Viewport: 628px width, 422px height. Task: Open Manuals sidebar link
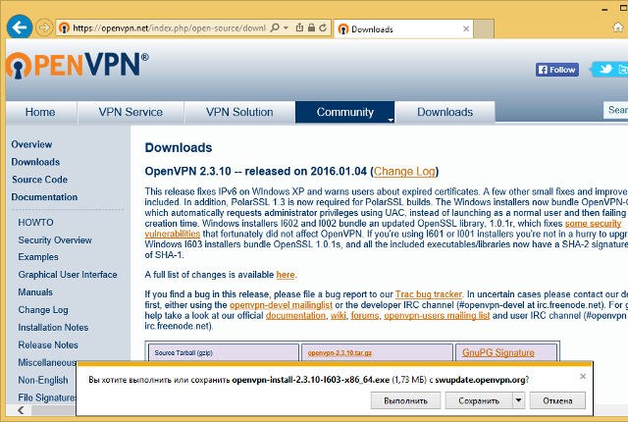pos(35,292)
